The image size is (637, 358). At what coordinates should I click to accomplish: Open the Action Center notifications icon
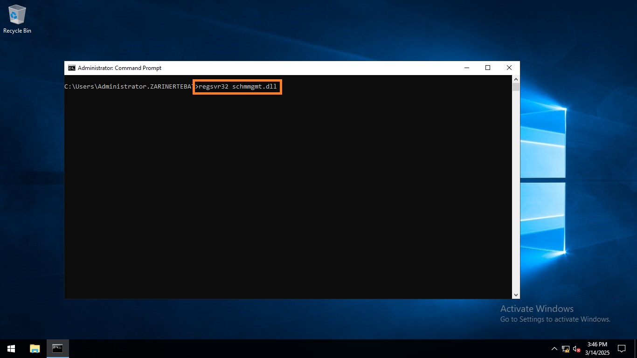(621, 349)
